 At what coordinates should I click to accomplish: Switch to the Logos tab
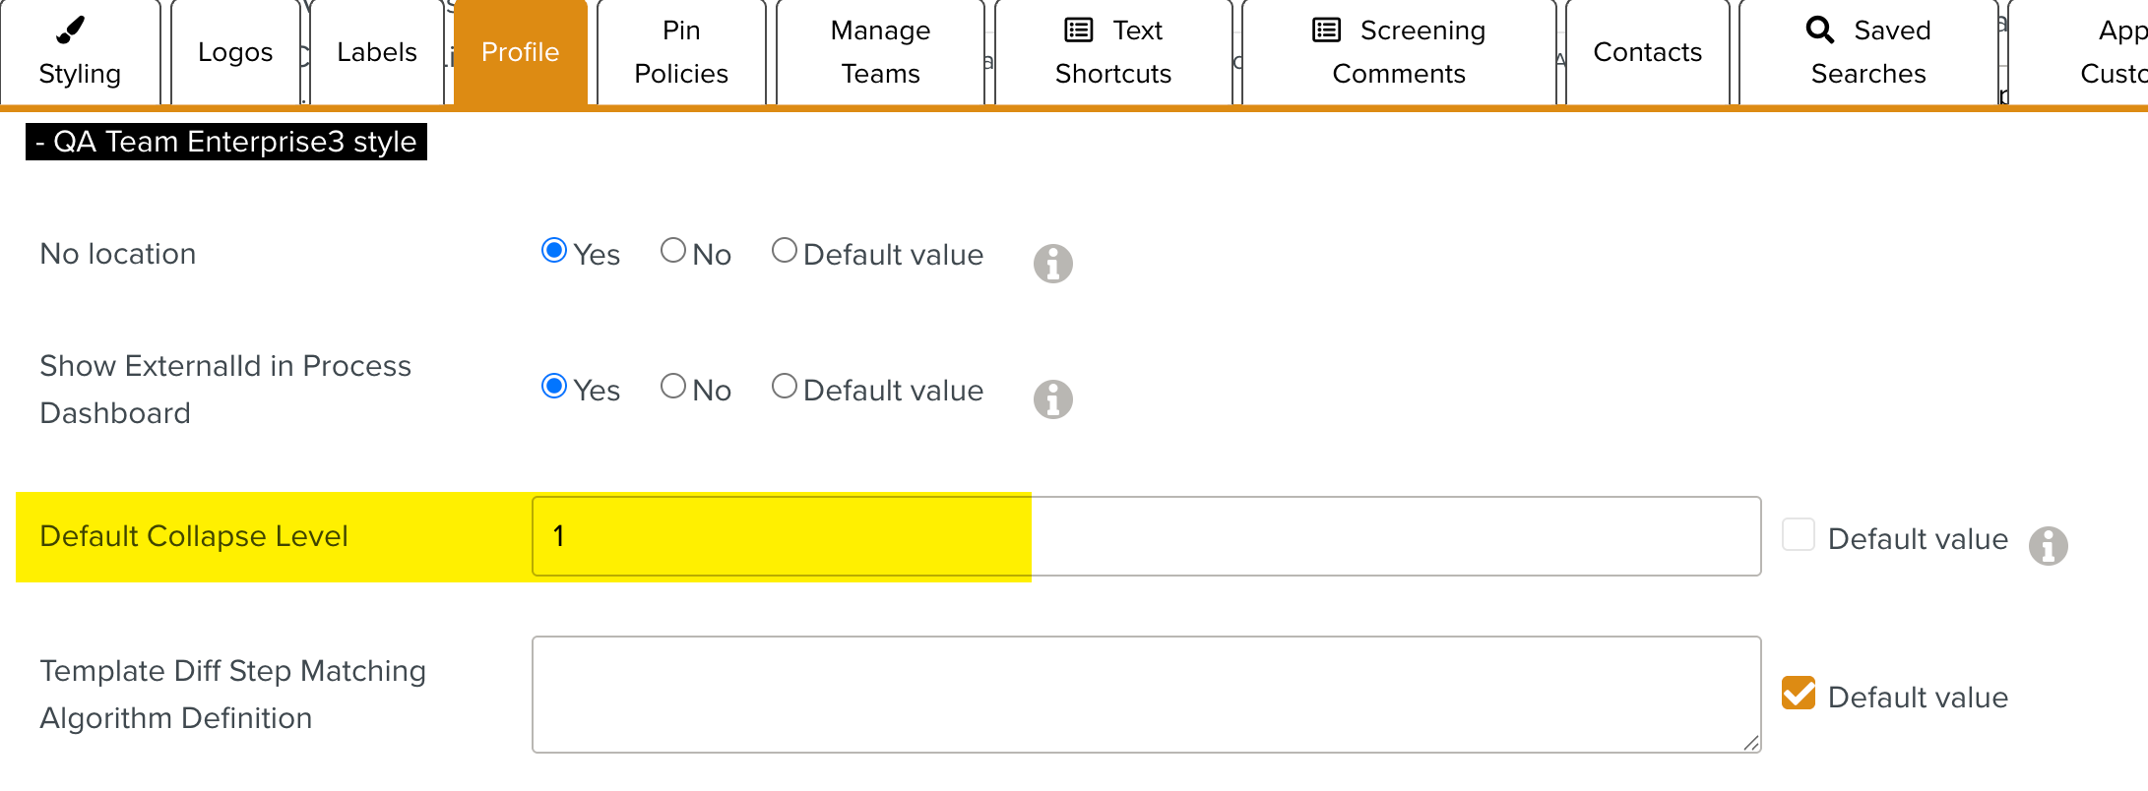pos(235,53)
